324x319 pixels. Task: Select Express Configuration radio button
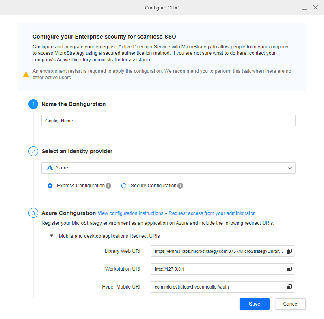click(50, 186)
